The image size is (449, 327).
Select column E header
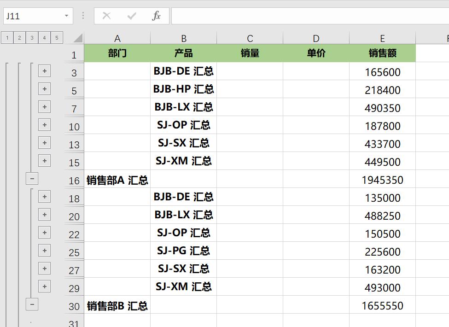(382, 38)
